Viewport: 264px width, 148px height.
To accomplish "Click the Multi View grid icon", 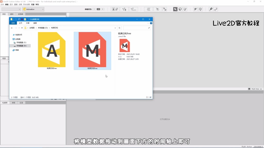I will (x=249, y=89).
